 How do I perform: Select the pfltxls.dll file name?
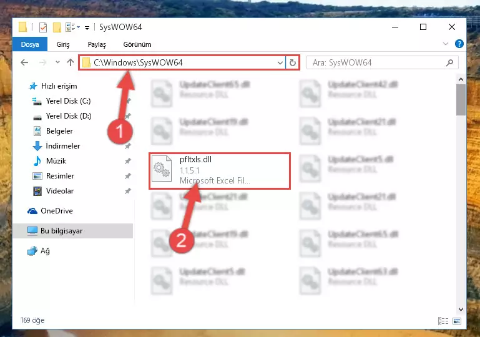coord(195,160)
